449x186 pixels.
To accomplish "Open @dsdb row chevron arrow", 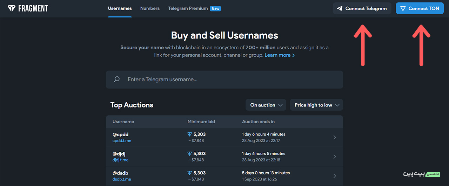I will click(335, 176).
